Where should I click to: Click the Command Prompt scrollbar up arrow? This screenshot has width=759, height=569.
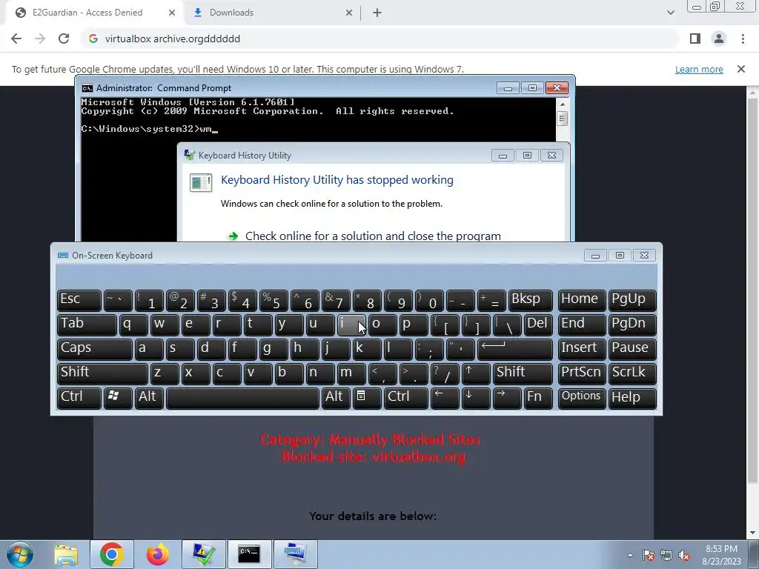[562, 104]
